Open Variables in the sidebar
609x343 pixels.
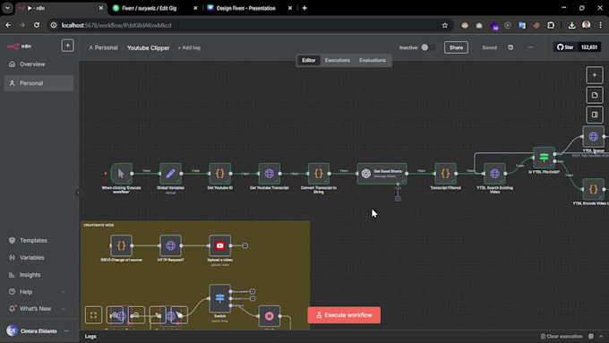click(x=39, y=258)
